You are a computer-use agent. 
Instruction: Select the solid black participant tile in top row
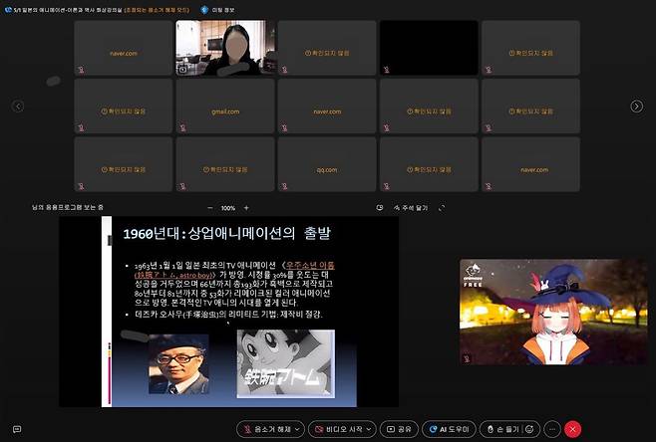(429, 48)
